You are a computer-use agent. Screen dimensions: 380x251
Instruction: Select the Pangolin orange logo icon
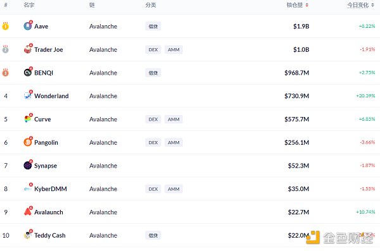pos(28,142)
